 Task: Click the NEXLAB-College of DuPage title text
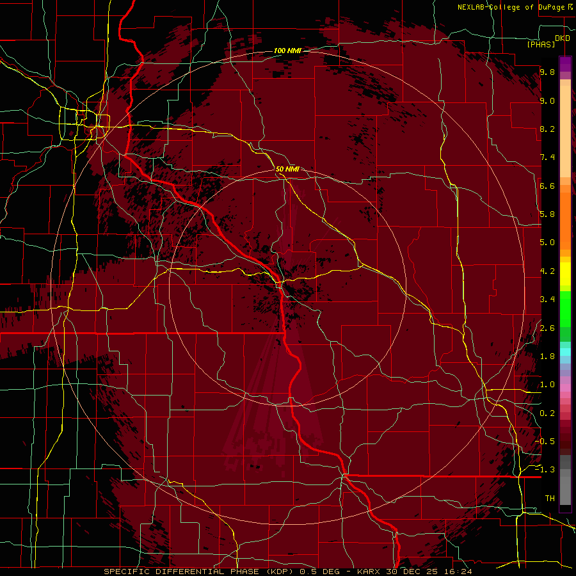point(512,7)
